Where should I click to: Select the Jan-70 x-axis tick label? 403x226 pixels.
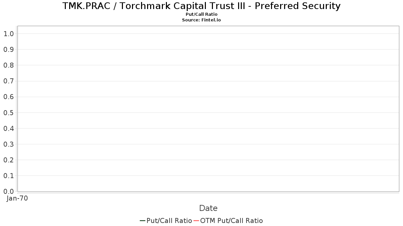pos(17,198)
